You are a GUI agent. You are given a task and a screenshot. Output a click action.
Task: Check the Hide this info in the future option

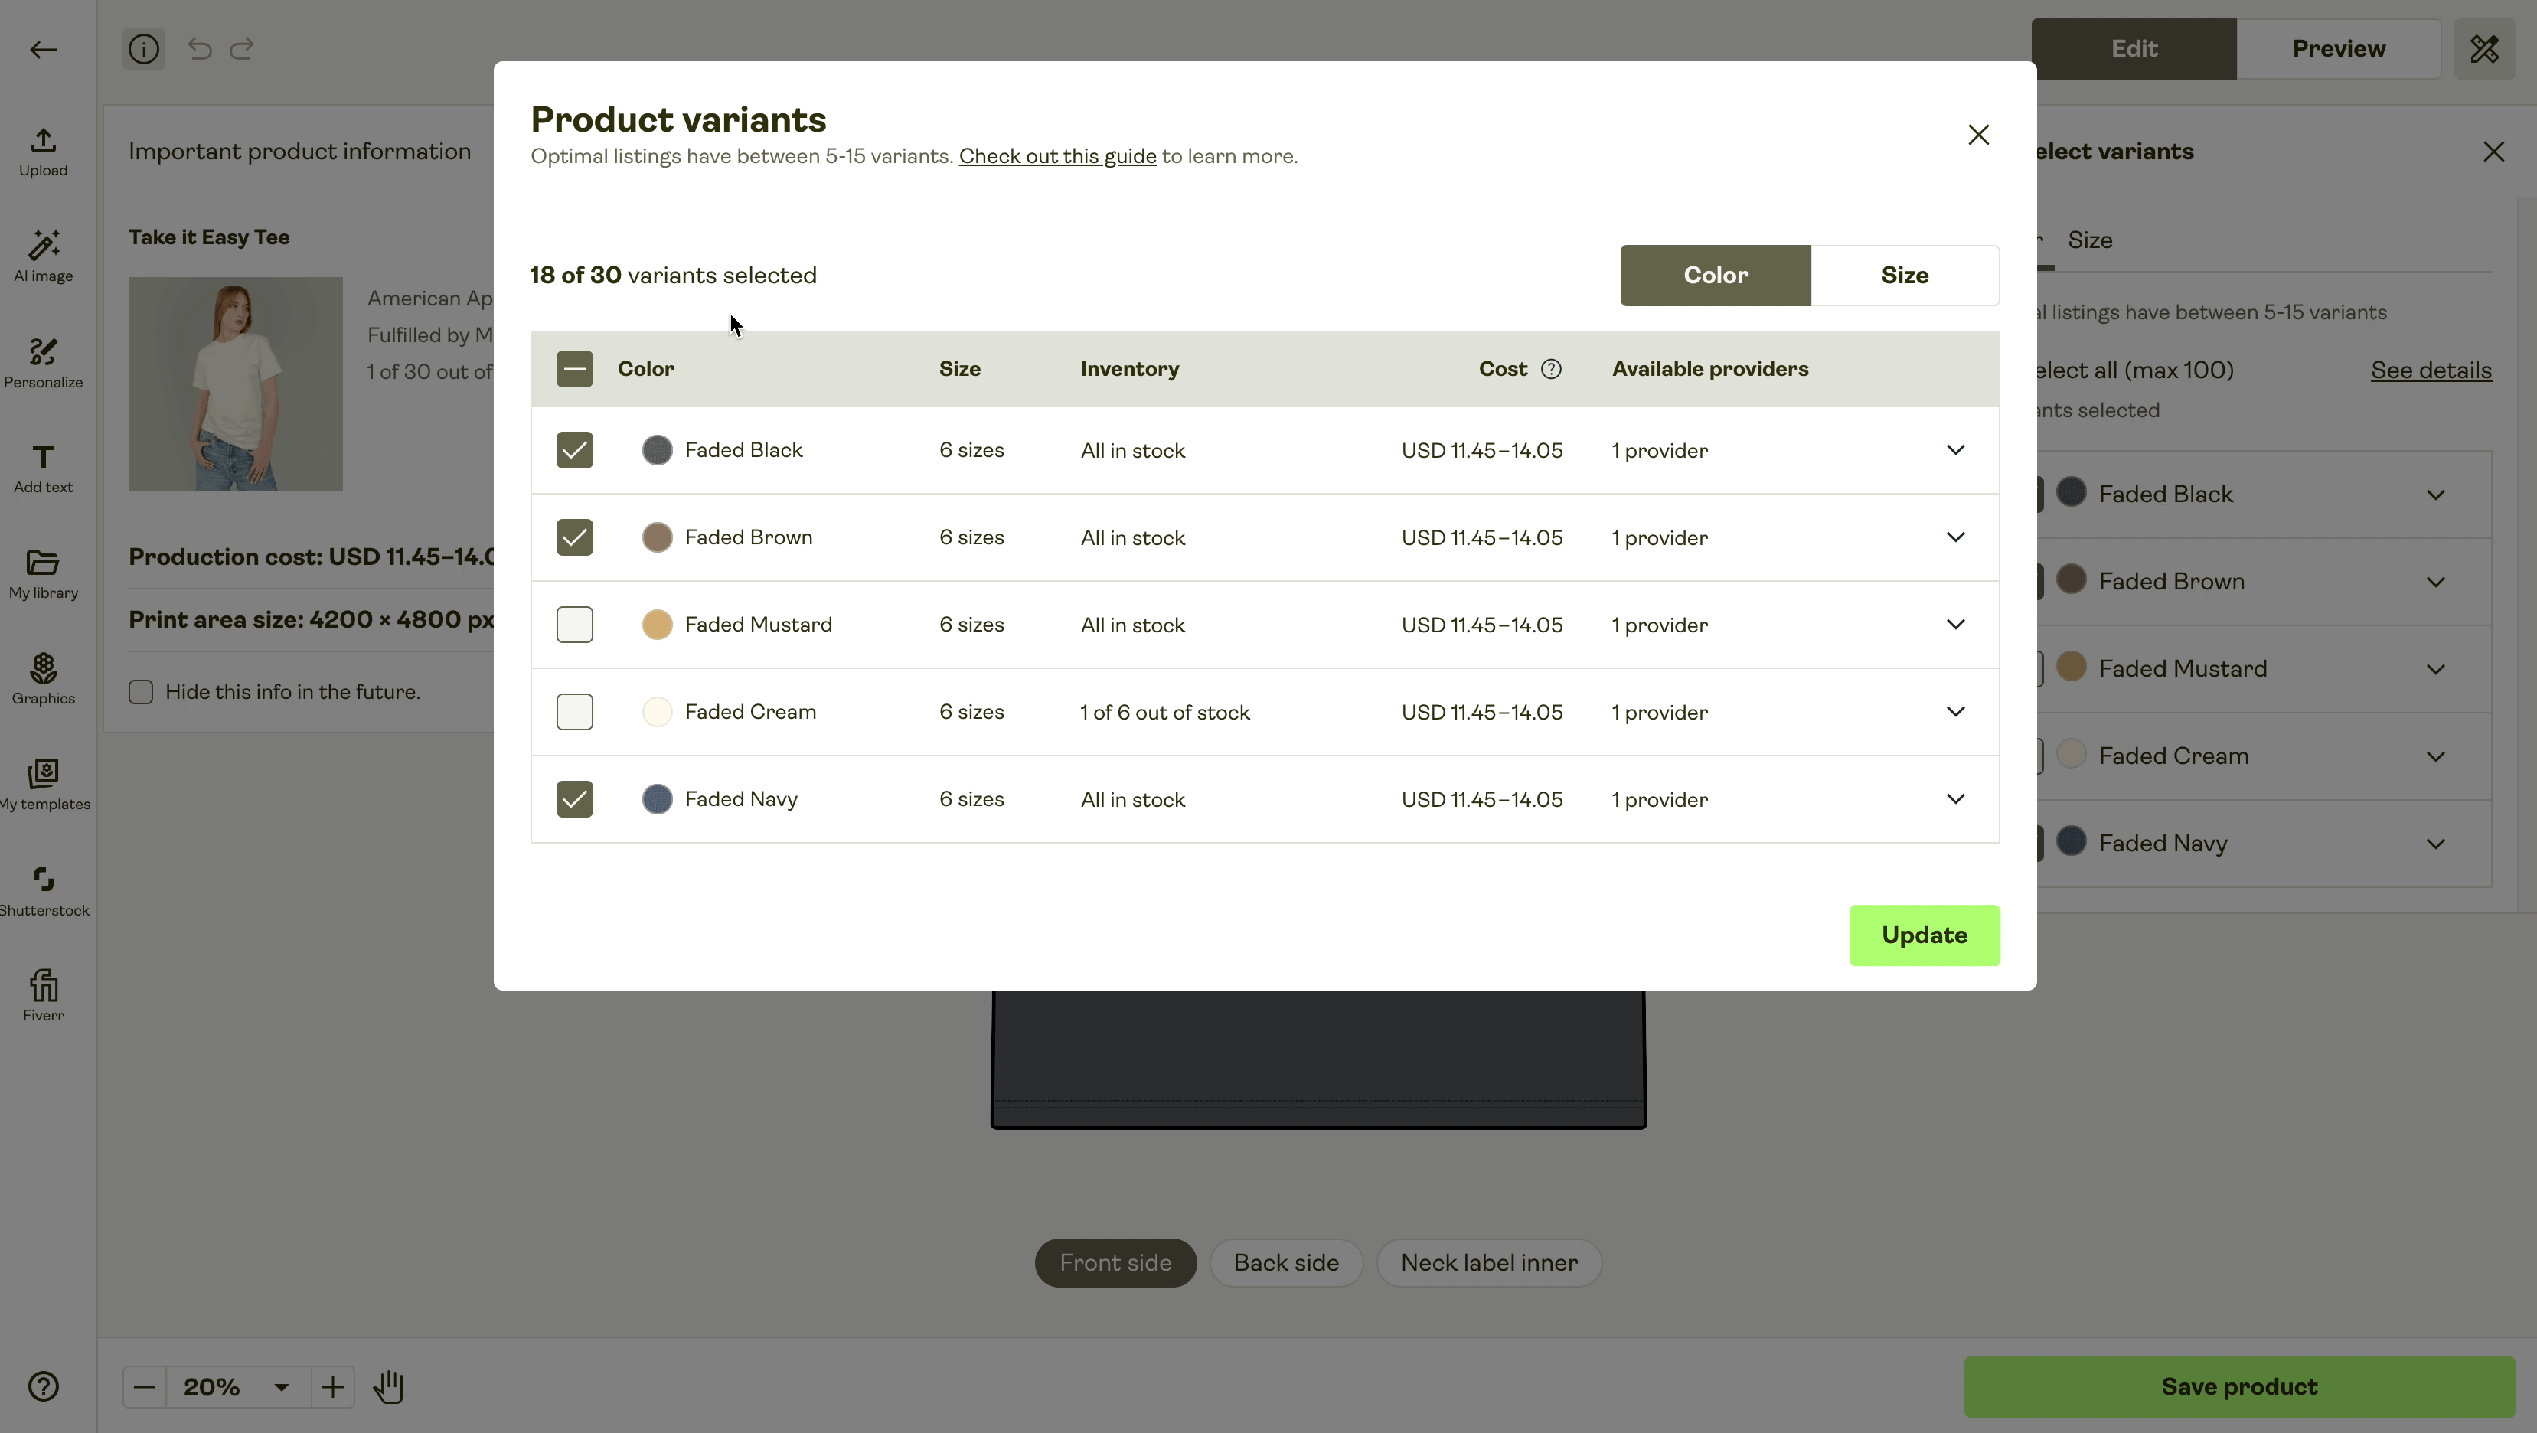tap(141, 691)
